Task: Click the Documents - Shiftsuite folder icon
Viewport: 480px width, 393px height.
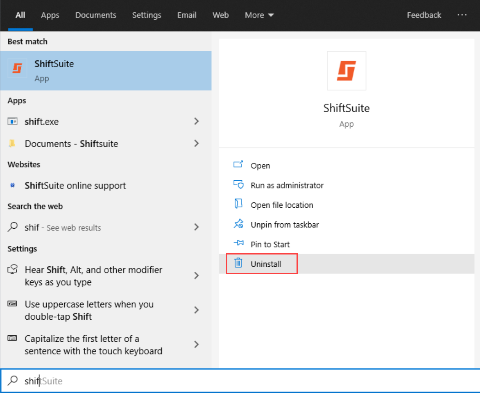Action: [x=12, y=143]
